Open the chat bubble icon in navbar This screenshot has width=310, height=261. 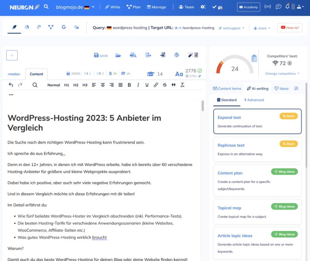pos(279,7)
